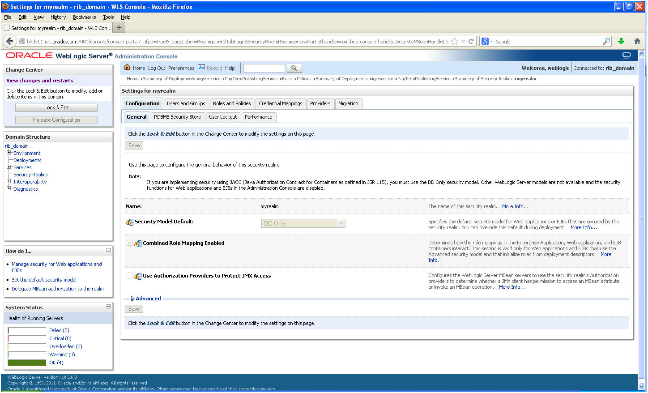Bookmark this page with the star icon
The image size is (648, 393).
pyautogui.click(x=455, y=42)
